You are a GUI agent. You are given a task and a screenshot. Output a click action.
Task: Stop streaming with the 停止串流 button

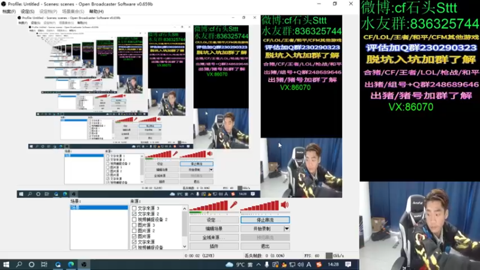click(265, 220)
